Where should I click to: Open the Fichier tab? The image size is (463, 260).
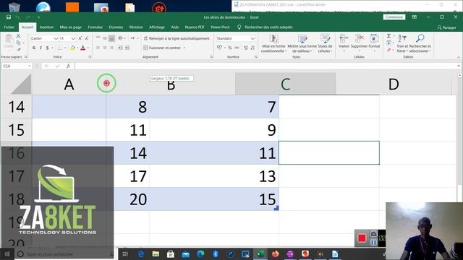pyautogui.click(x=9, y=27)
